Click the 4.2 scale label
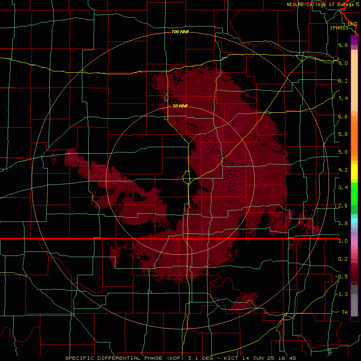 [x=343, y=170]
